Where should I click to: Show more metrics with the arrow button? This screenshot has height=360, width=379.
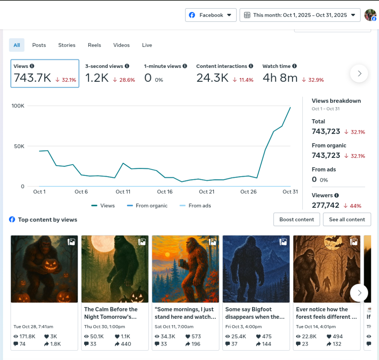(359, 73)
